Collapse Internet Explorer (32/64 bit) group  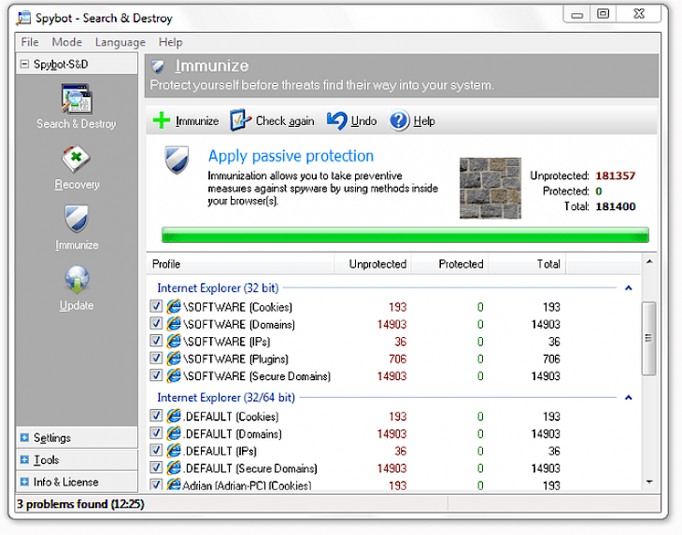[629, 397]
